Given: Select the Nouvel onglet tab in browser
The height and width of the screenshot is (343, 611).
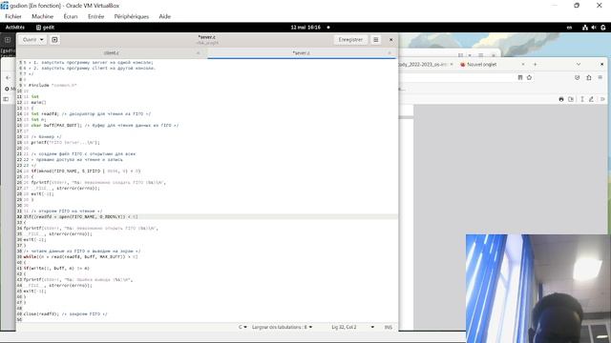Looking at the screenshot, I should (x=481, y=65).
